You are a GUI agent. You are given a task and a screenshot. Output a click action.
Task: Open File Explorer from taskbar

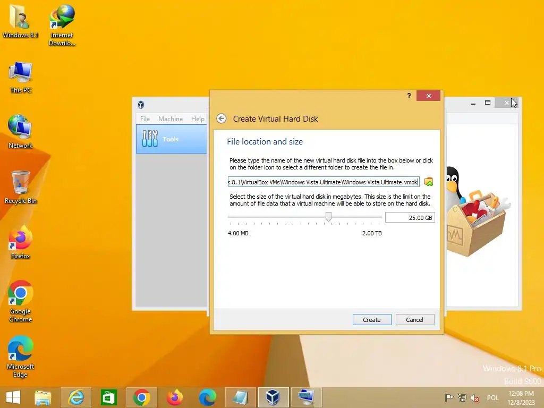point(43,397)
